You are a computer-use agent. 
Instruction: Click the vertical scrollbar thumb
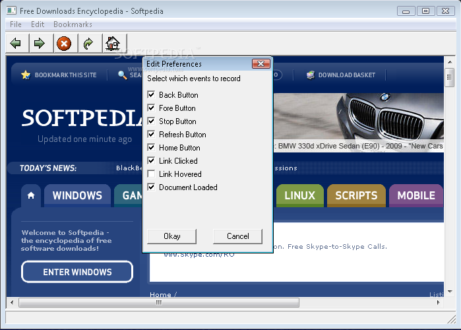click(x=449, y=77)
